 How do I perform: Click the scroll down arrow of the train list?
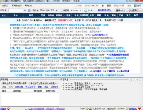pos(142,76)
